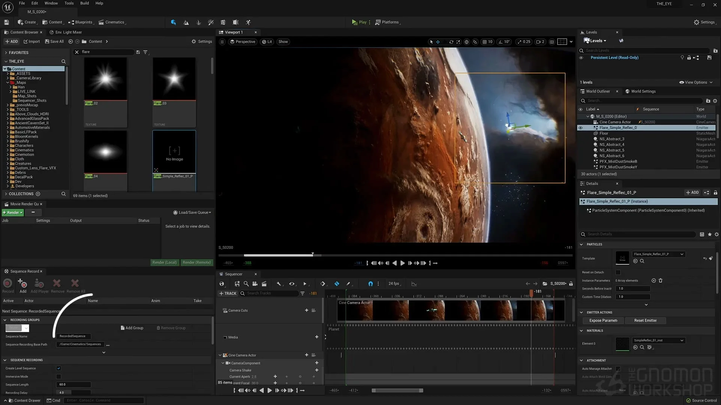721x405 pixels.
Task: Open the Build menu
Action: tap(84, 3)
